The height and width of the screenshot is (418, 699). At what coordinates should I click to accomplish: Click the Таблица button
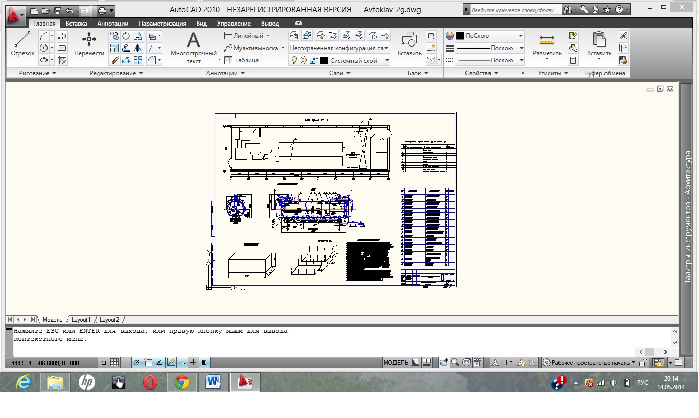[241, 60]
